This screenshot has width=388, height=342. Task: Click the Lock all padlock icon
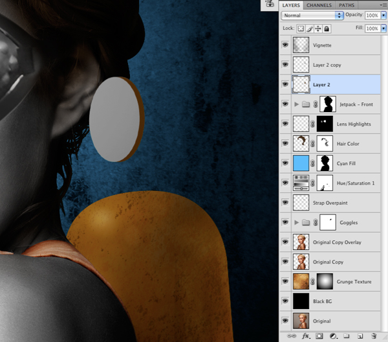click(327, 28)
